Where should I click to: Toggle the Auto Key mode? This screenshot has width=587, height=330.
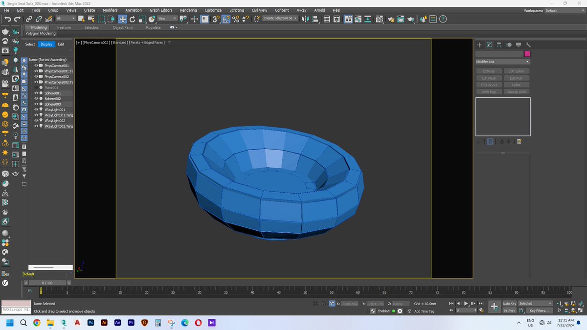[x=509, y=304]
